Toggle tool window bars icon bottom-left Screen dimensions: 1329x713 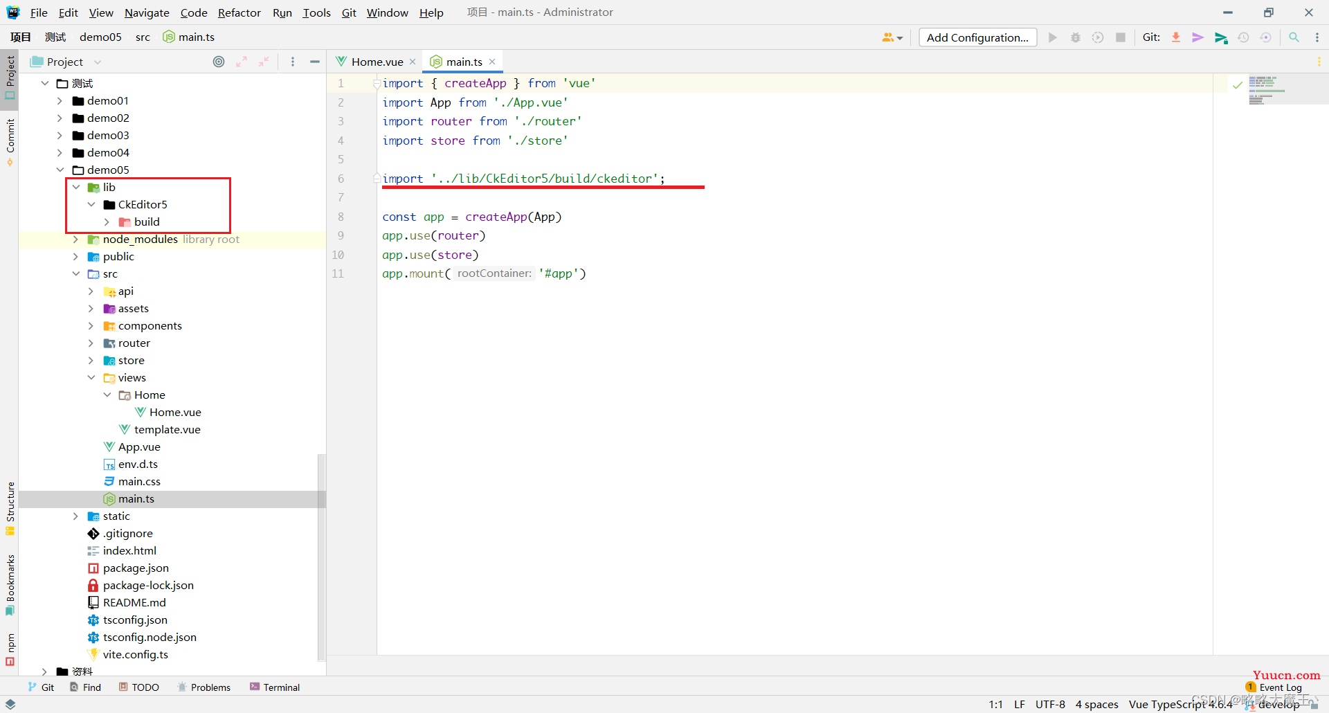(x=10, y=704)
